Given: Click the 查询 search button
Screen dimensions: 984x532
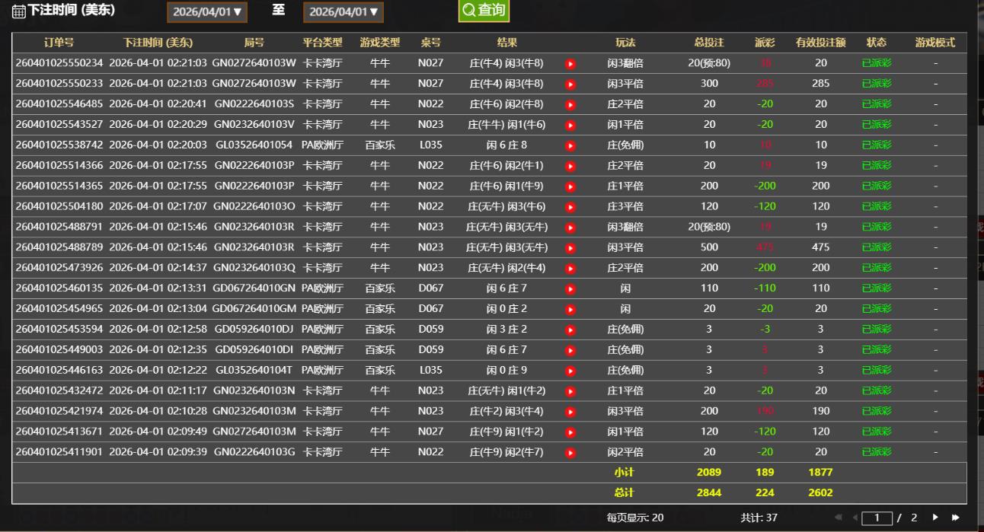Looking at the screenshot, I should click(484, 11).
